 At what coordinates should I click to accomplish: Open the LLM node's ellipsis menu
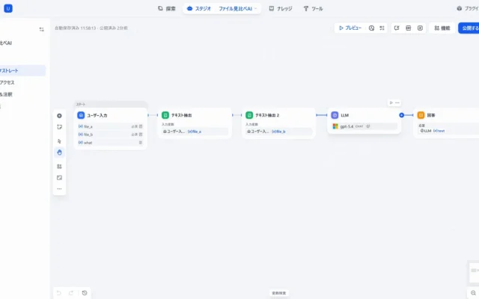click(397, 103)
